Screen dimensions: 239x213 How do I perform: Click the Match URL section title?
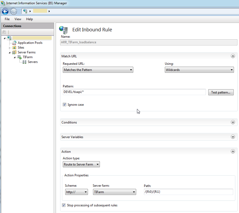[69, 56]
